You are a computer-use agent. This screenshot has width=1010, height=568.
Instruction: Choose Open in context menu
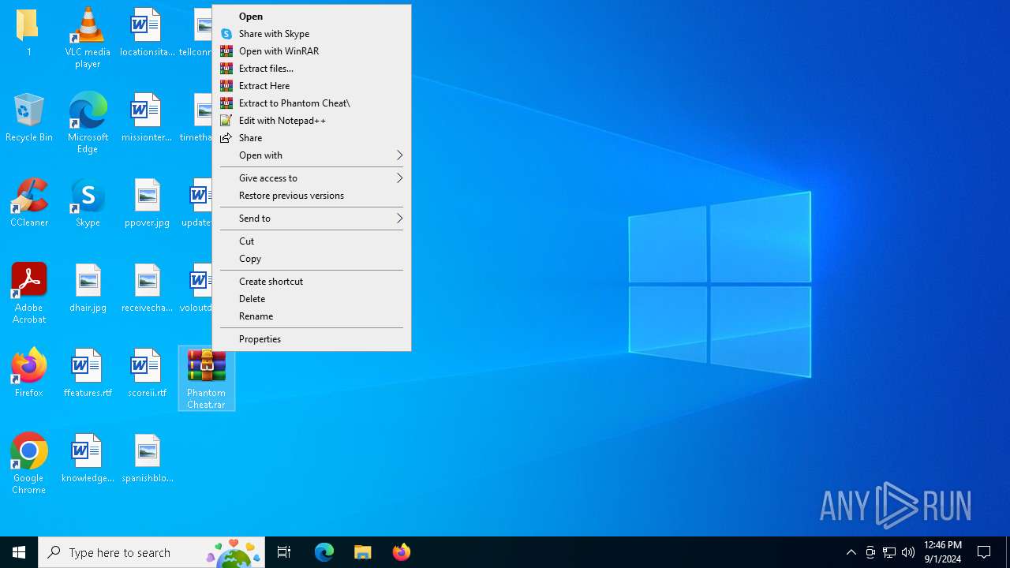point(312,17)
